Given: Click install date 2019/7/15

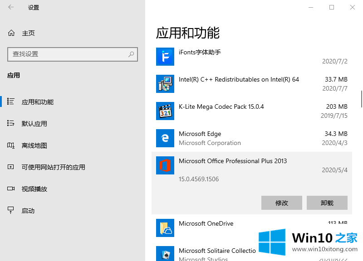Looking at the screenshot, I should 334,116.
